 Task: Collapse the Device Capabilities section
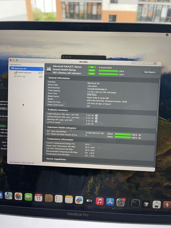tap(45, 159)
